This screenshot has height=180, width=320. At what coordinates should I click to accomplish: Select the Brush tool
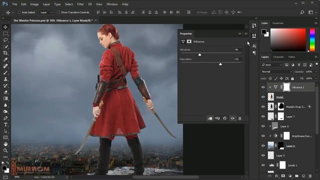tap(5, 72)
